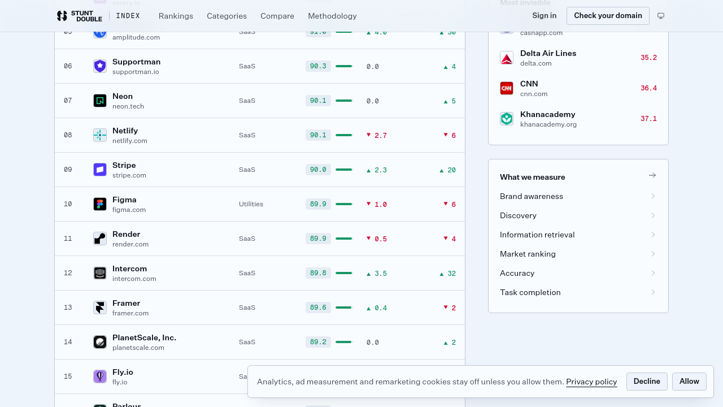Open the Khanacademy logo icon

[x=507, y=119]
